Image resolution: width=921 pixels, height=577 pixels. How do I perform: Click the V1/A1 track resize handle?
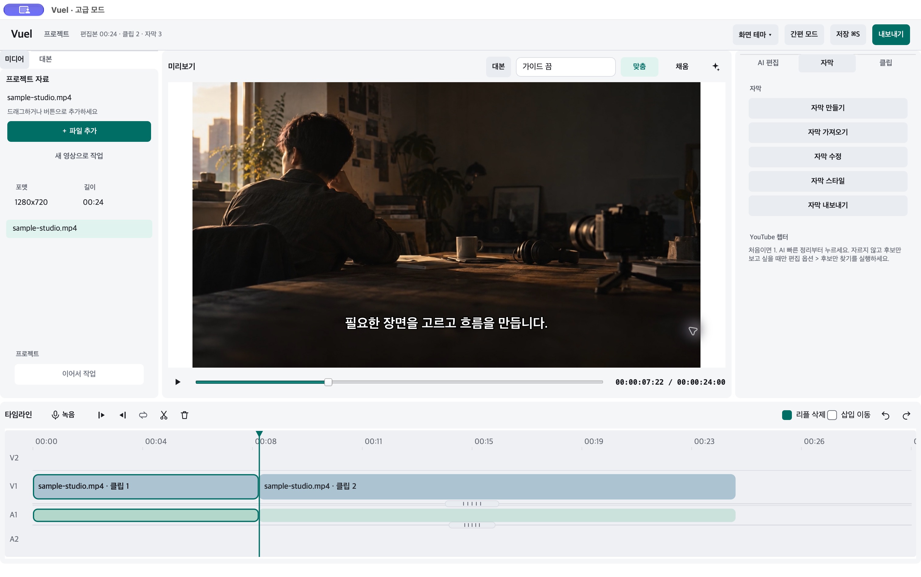point(472,504)
